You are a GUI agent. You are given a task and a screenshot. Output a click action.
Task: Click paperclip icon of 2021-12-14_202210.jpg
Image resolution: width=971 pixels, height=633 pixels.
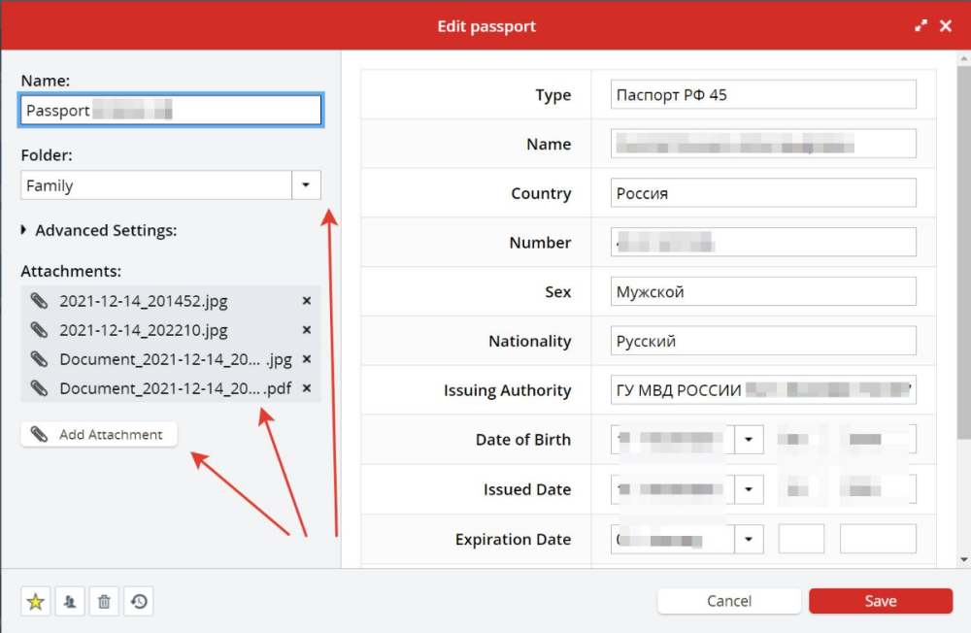[39, 330]
